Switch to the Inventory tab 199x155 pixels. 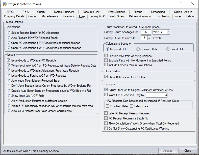(68, 16)
